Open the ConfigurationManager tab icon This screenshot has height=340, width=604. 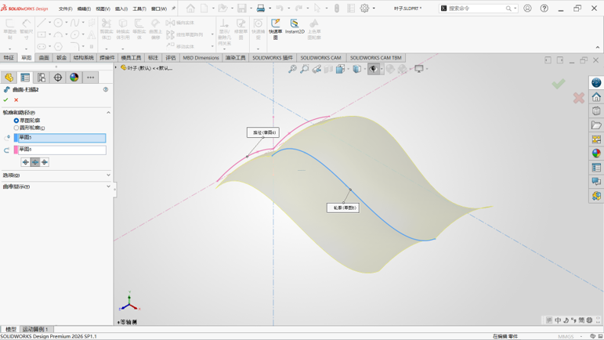[42, 78]
